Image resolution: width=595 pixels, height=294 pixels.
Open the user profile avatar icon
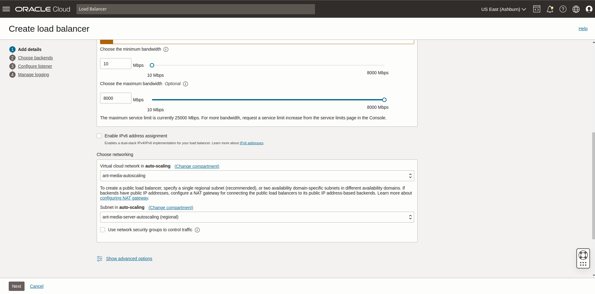tap(589, 9)
